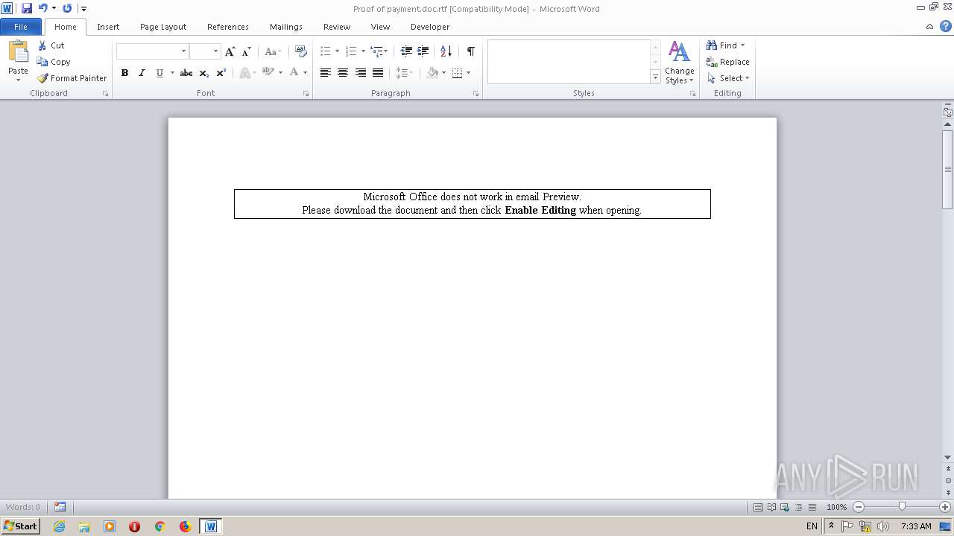Open Word Help question icon
The image size is (954, 536).
(x=946, y=26)
